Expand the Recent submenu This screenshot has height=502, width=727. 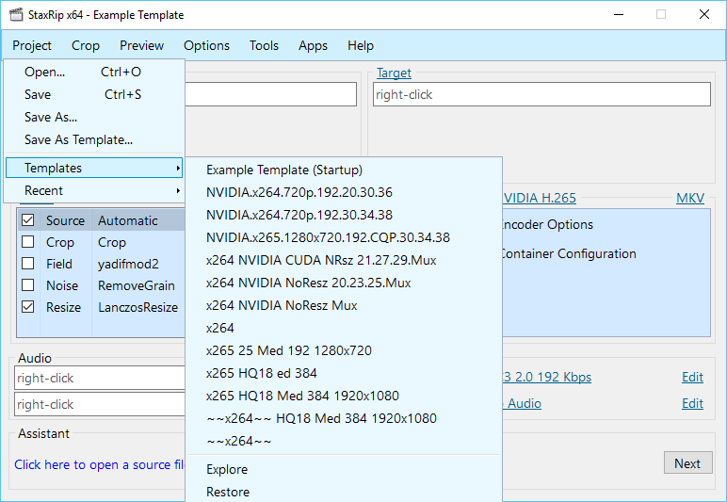[x=94, y=190]
